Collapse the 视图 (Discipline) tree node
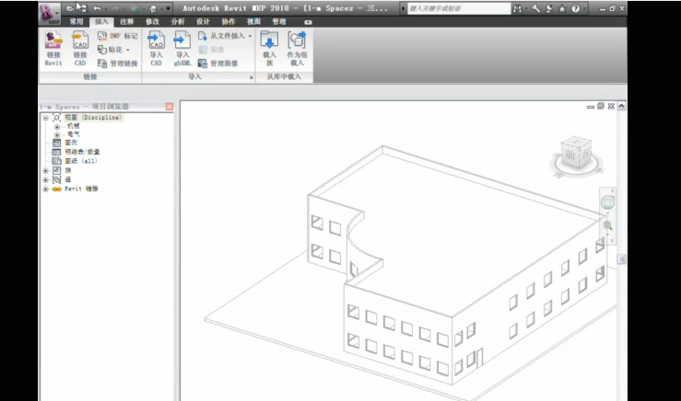681x401 pixels. coord(45,118)
